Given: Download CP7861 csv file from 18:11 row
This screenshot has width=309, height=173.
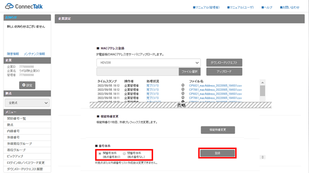Looking at the screenshot, I should pyautogui.click(x=215, y=98).
